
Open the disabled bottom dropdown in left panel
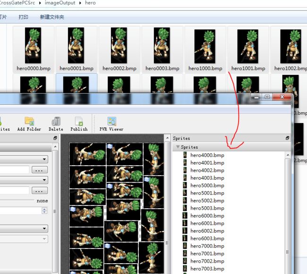[24, 239]
